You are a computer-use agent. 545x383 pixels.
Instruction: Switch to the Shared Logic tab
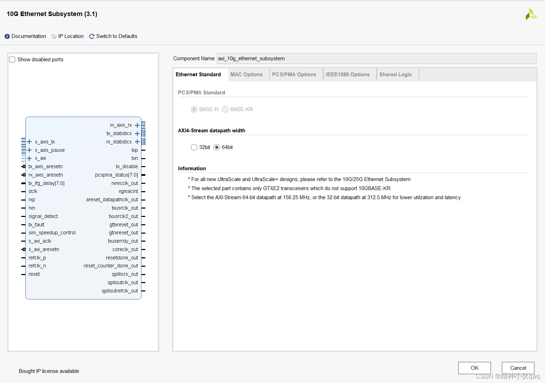click(x=396, y=75)
